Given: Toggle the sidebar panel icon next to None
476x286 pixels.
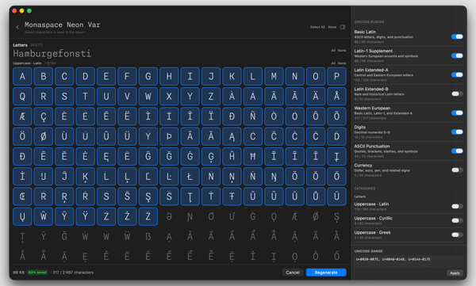Looking at the screenshot, I should click(343, 27).
